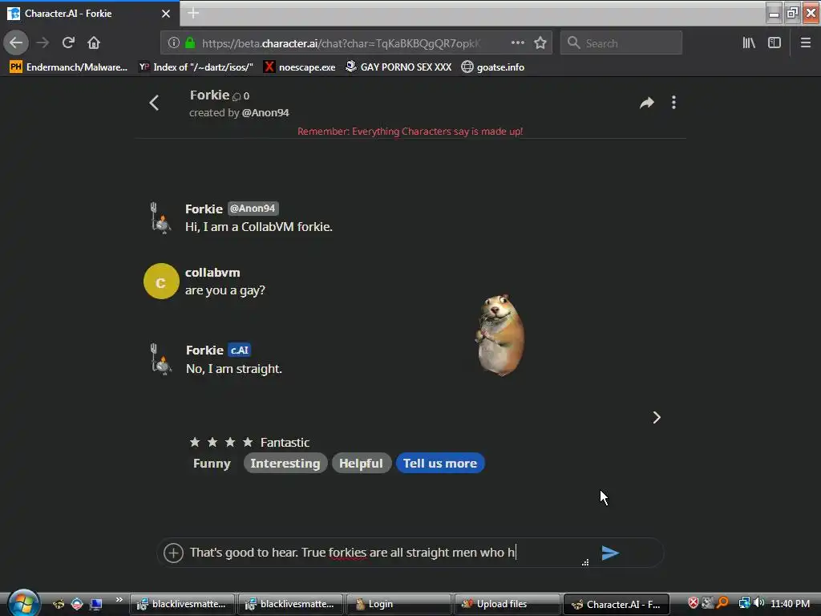Switch to Character.AI taskbar button

point(617,604)
